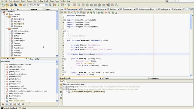Screen dimensions: 194x109
Task: Click the Start Macro Recording red circle icon
Action: [106, 12]
